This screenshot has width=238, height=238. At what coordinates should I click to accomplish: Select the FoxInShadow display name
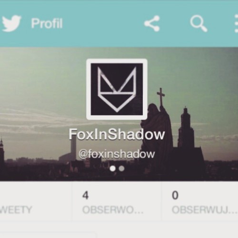117,135
